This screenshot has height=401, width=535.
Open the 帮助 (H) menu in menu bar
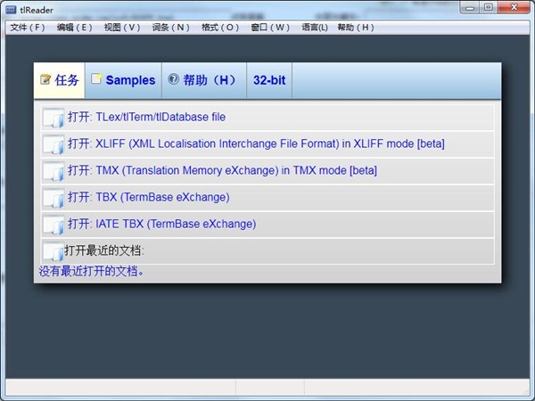pyautogui.click(x=356, y=28)
